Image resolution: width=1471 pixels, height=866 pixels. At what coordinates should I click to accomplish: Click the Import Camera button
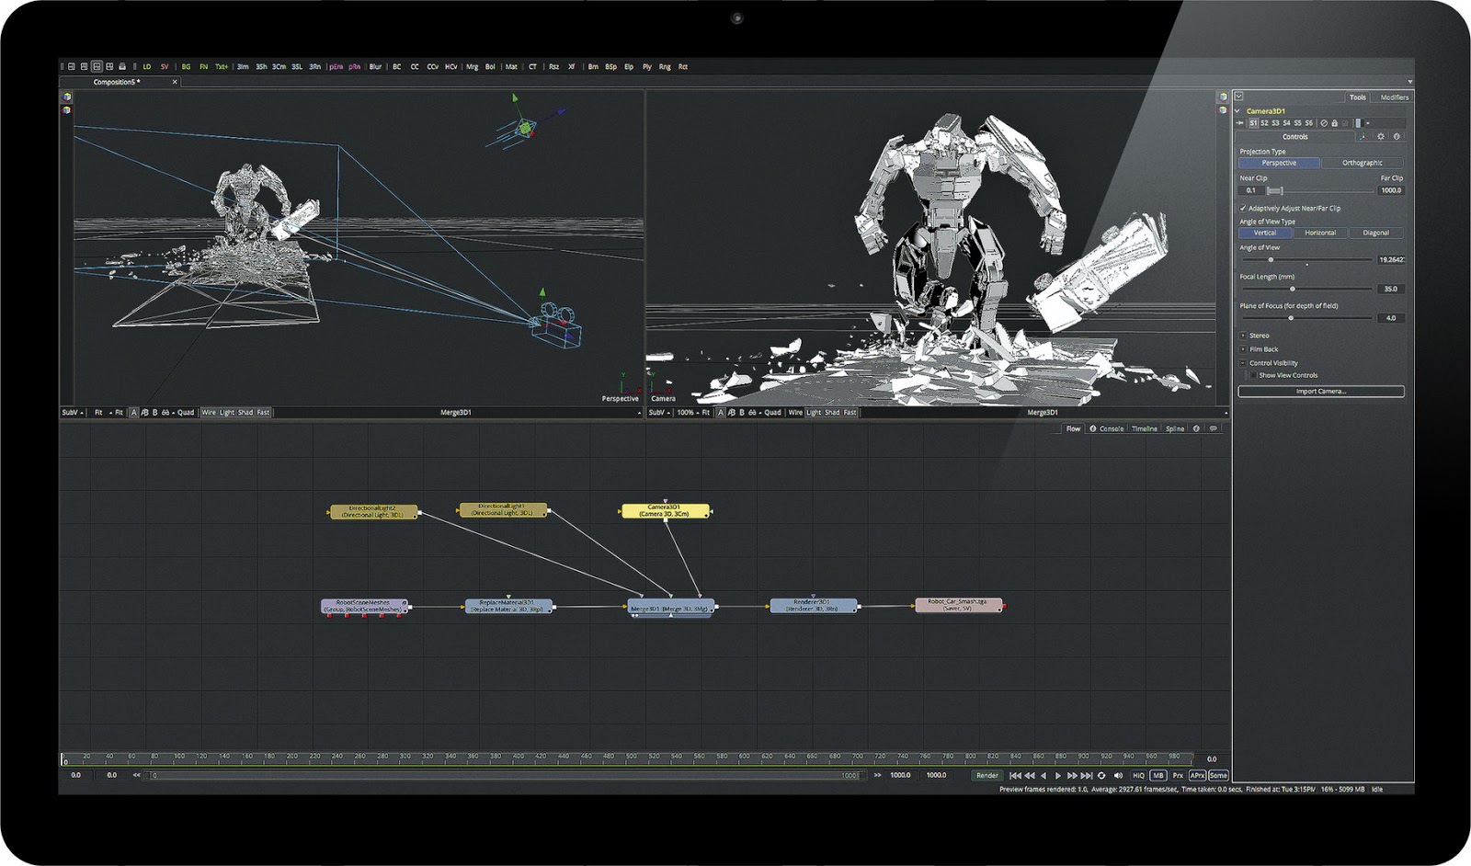(1319, 391)
